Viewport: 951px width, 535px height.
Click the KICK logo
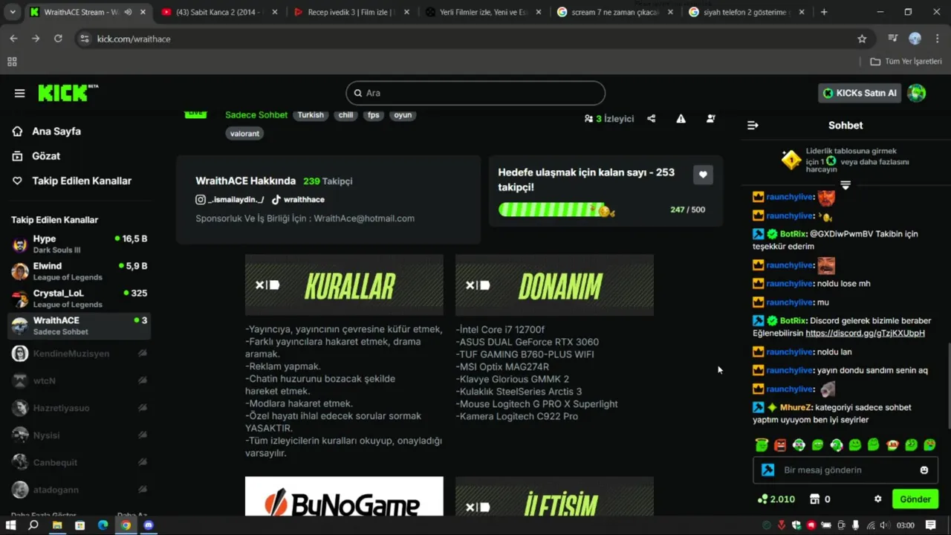click(x=67, y=92)
